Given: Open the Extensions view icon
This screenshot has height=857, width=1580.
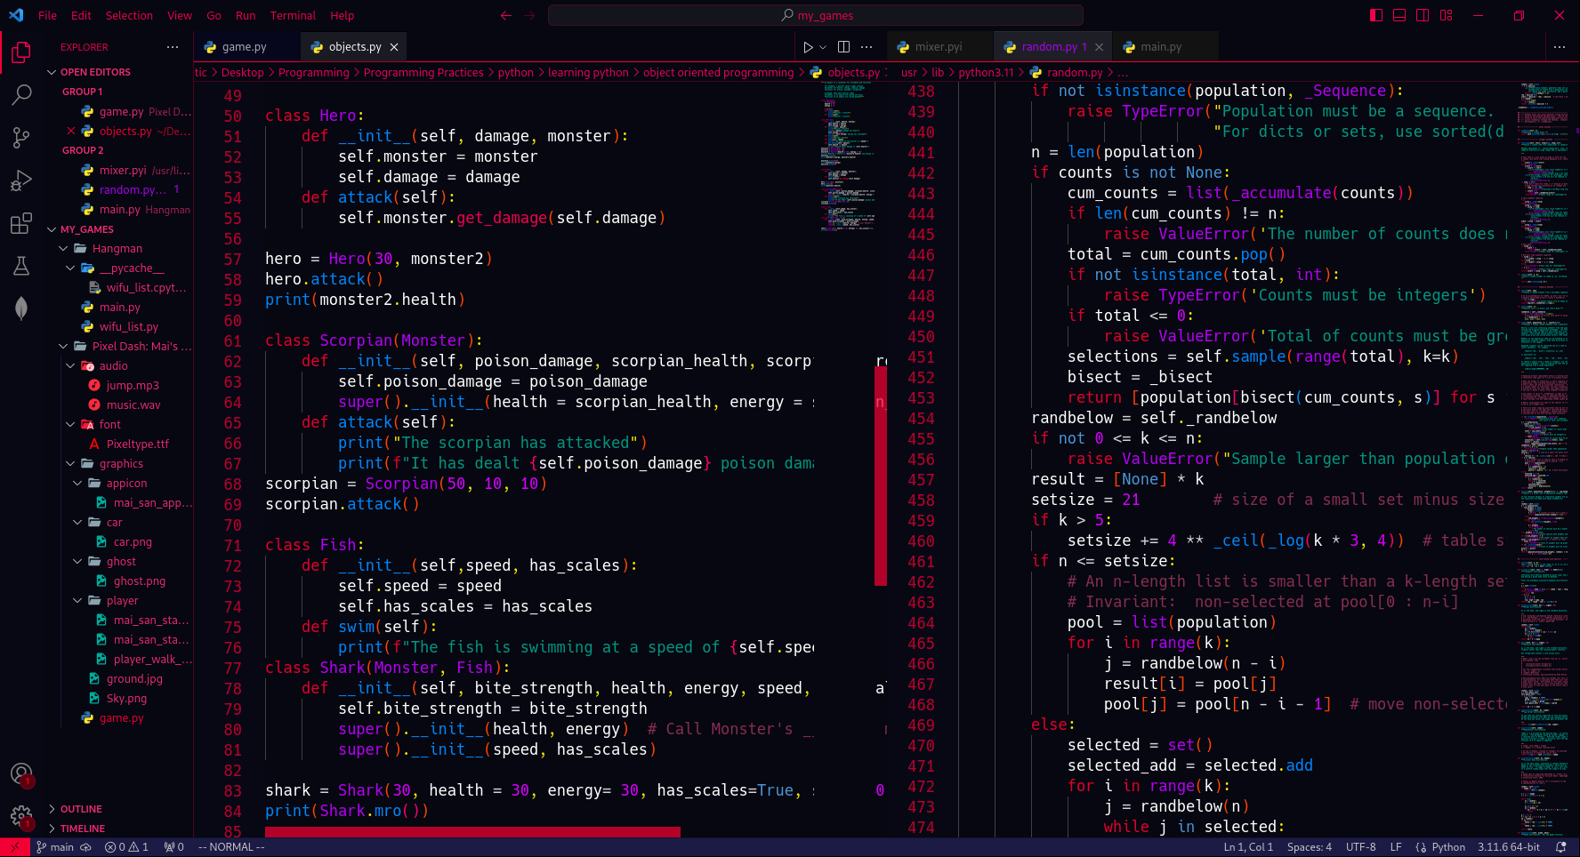Looking at the screenshot, I should (21, 223).
